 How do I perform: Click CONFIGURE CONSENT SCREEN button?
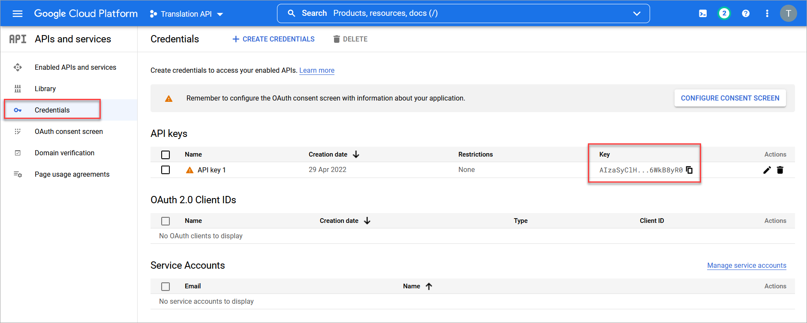coord(730,98)
